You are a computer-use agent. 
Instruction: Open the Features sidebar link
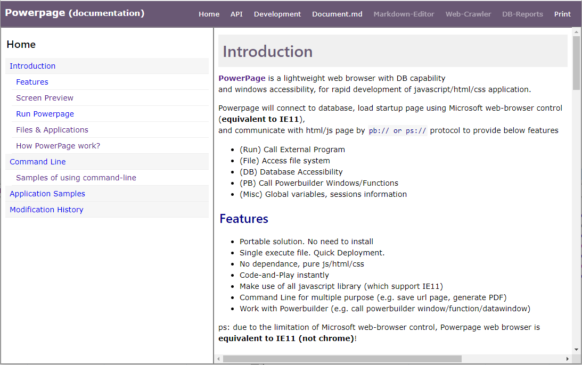point(32,82)
